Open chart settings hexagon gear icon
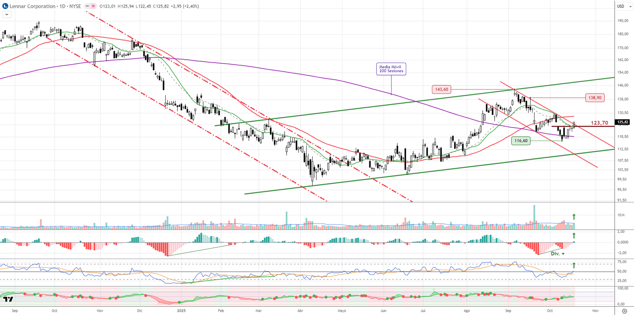The height and width of the screenshot is (315, 634). pyautogui.click(x=624, y=311)
